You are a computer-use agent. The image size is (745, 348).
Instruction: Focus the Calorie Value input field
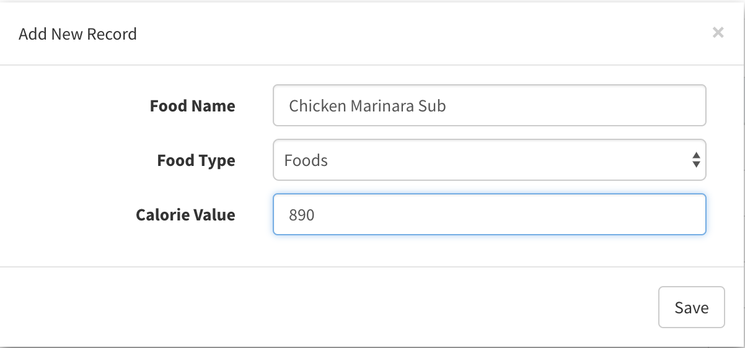click(489, 215)
